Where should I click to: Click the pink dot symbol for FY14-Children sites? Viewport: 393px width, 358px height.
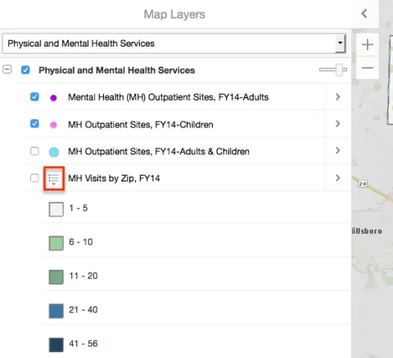(53, 125)
